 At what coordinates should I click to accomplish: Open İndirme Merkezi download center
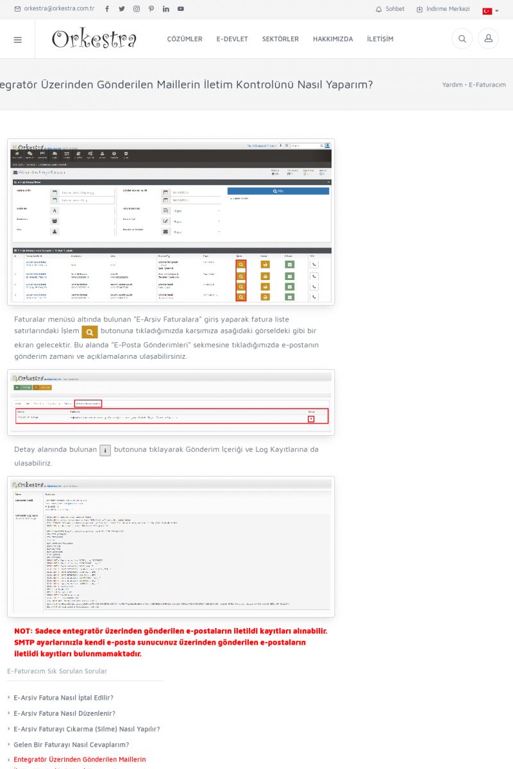pos(443,9)
